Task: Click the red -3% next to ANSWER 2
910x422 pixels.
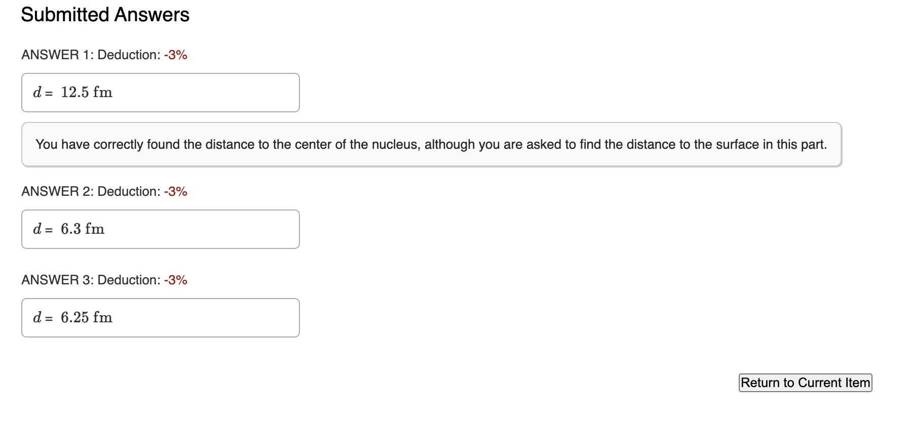Action: pos(176,191)
